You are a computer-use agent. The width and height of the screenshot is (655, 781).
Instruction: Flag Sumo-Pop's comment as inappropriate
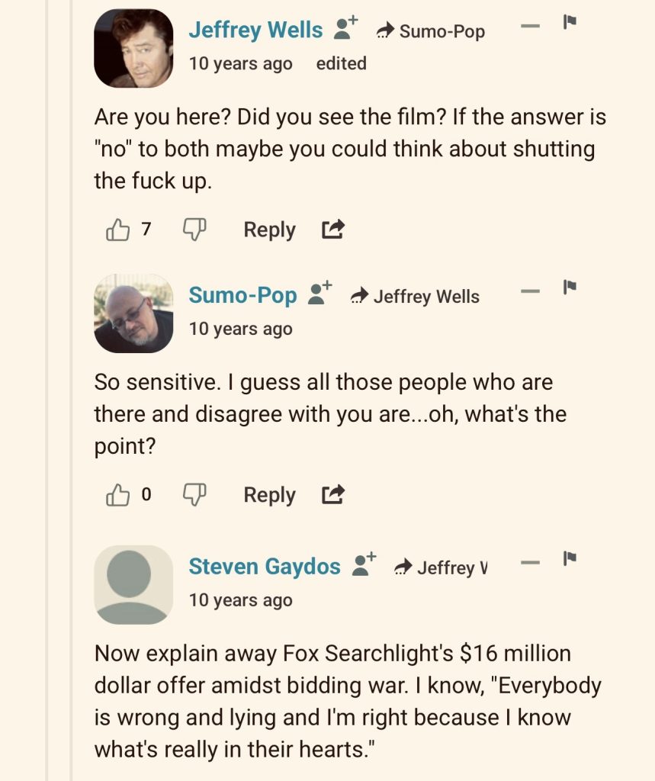tap(569, 288)
